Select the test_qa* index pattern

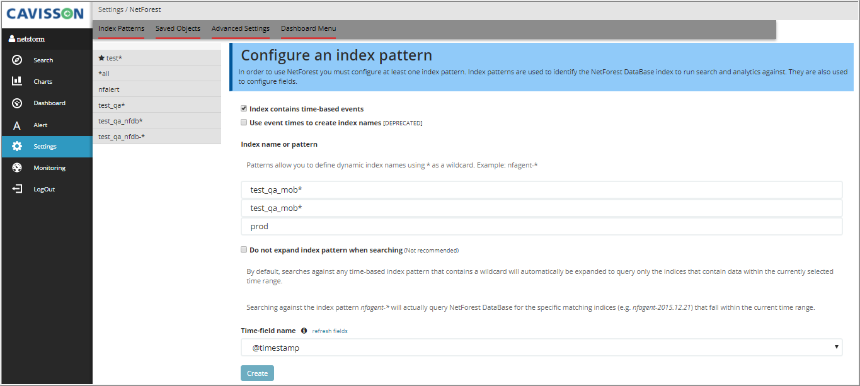(157, 105)
